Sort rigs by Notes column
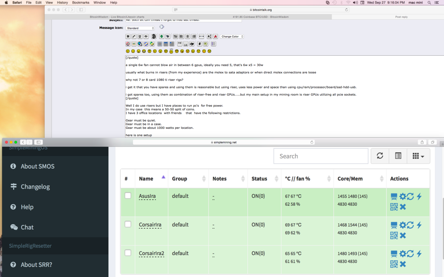This screenshot has width=444, height=277. 228,179
